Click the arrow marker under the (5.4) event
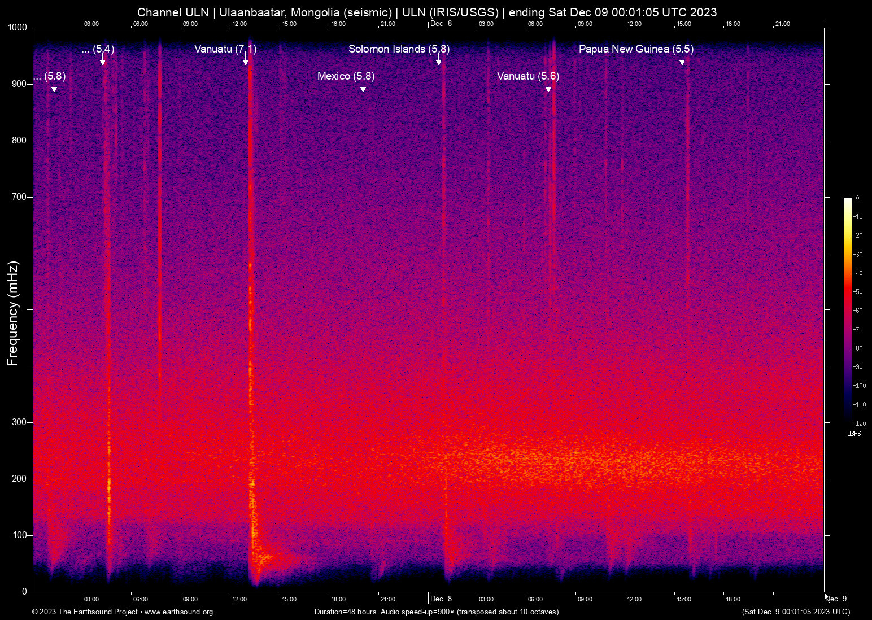Image resolution: width=872 pixels, height=620 pixels. 103,61
